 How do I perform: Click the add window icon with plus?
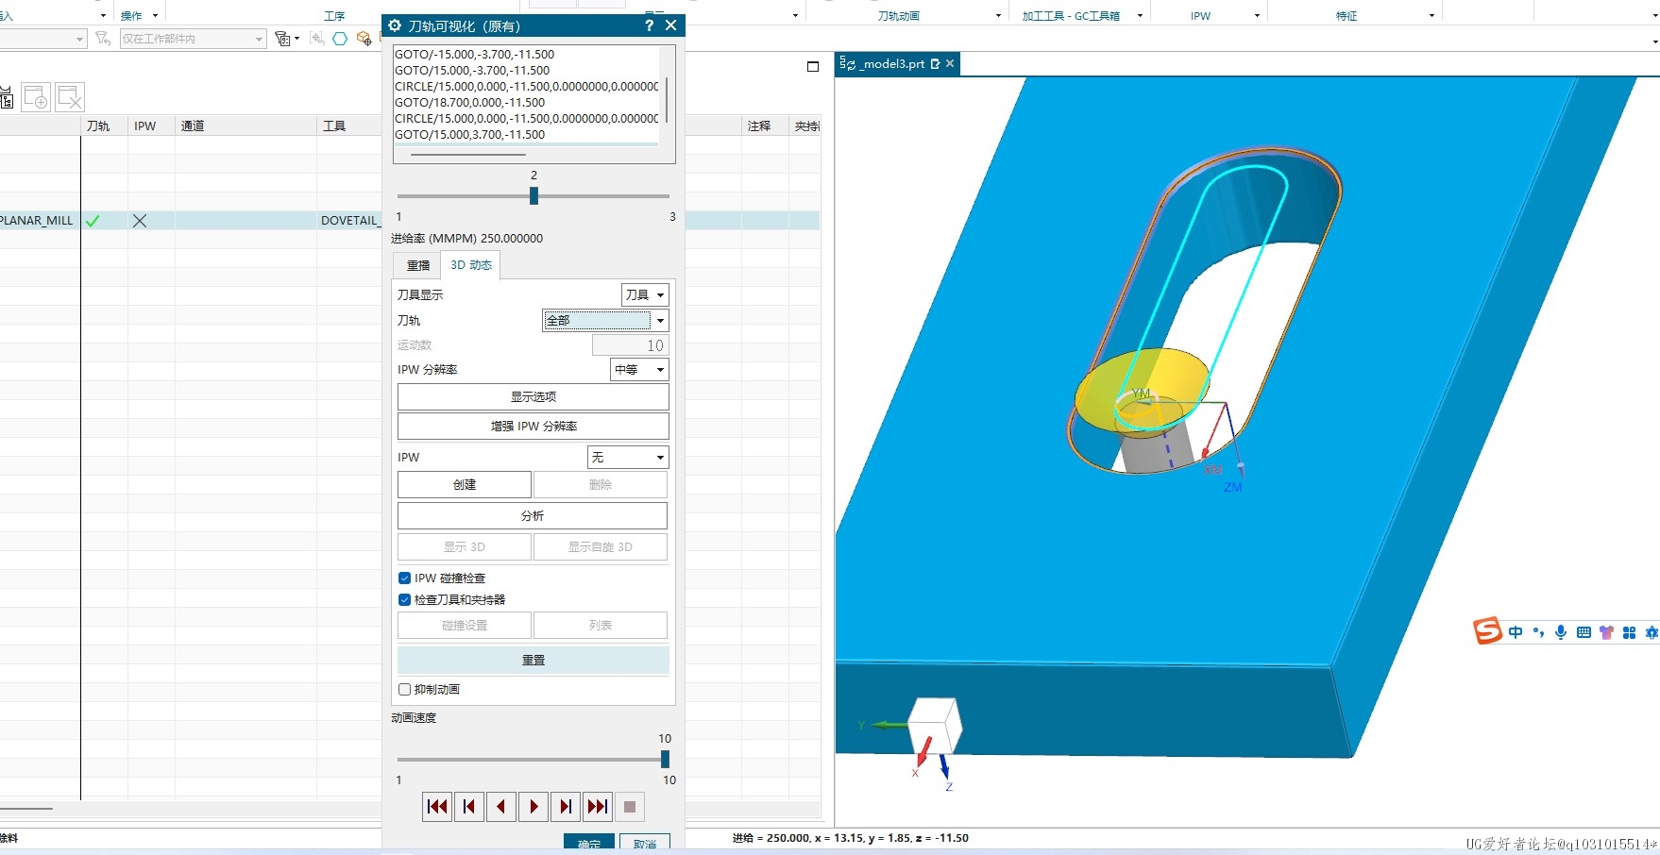click(x=36, y=97)
